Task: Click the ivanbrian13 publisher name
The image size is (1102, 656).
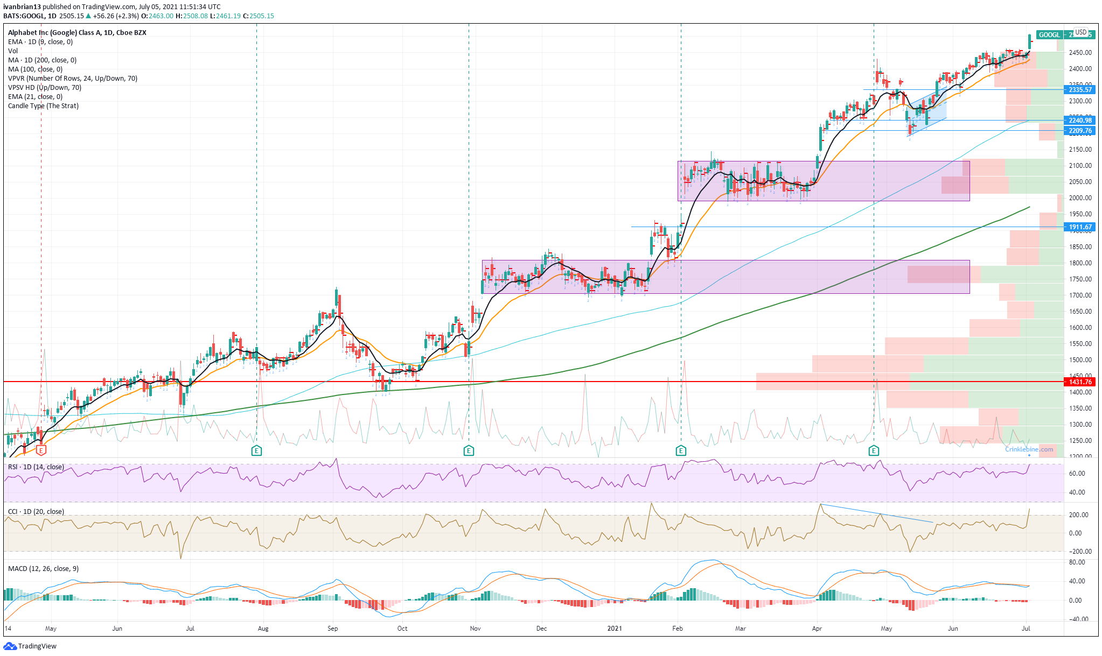Action: tap(22, 7)
